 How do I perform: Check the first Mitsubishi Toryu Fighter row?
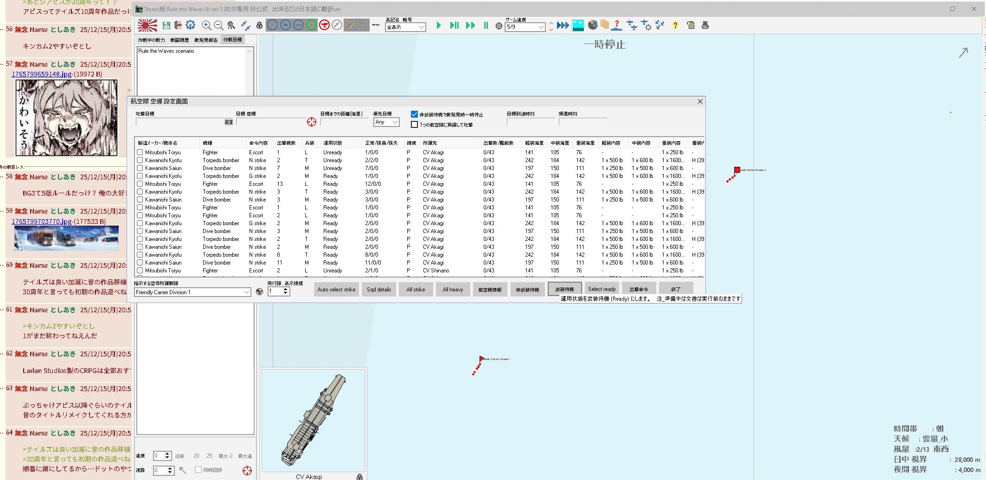point(140,152)
